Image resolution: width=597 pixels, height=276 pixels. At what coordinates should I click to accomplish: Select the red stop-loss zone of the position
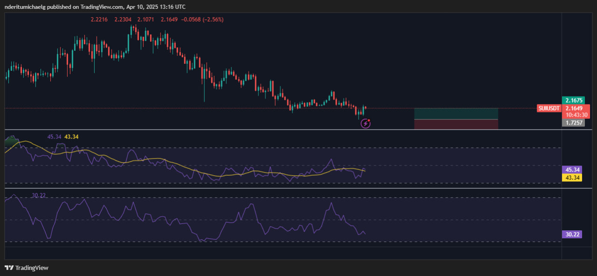click(x=456, y=124)
